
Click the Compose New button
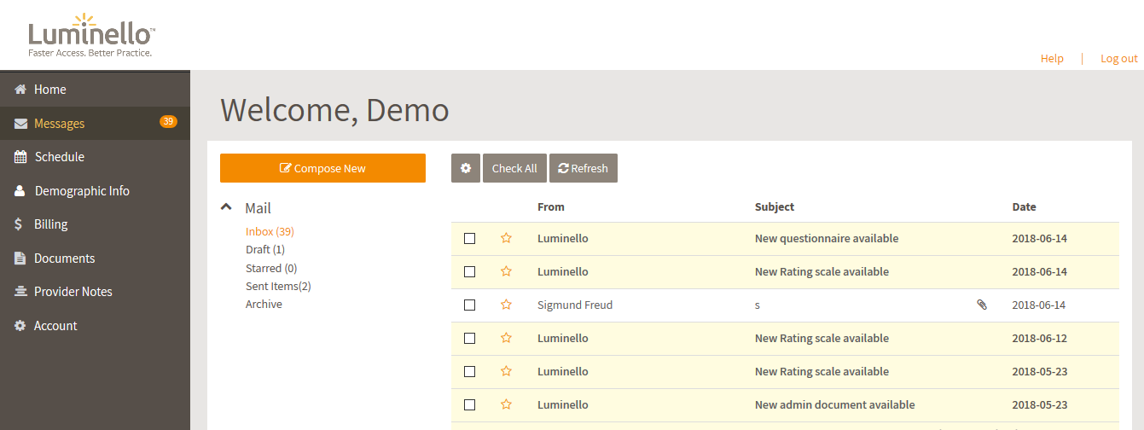(322, 168)
